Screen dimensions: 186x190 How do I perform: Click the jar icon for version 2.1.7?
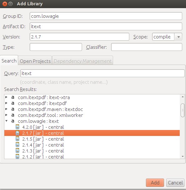coord(18,133)
